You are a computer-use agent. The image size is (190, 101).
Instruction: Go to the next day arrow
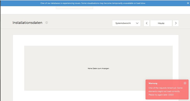[176, 23]
